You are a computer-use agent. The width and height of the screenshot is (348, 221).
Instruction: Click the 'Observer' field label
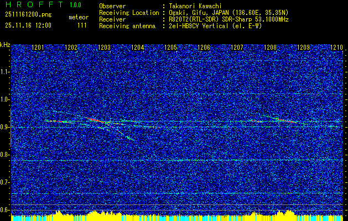[x=112, y=6]
